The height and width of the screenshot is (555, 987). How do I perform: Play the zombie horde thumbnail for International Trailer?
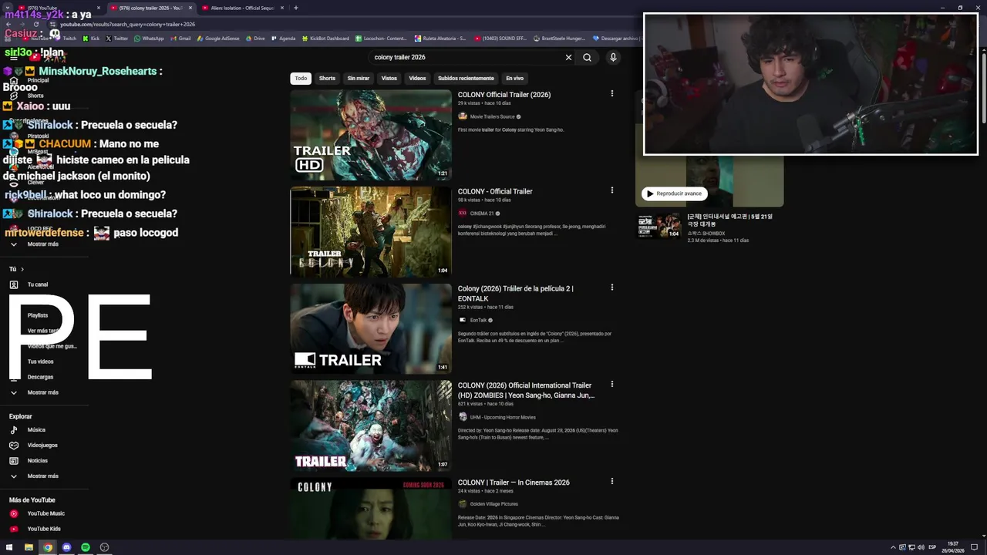(371, 425)
